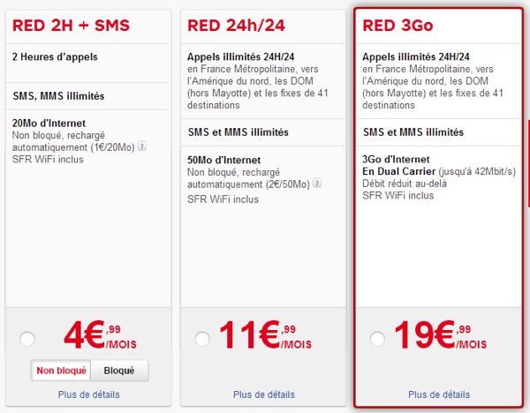This screenshot has width=530, height=413.
Task: Click the 11€,99/MOIS price
Action: (x=265, y=335)
